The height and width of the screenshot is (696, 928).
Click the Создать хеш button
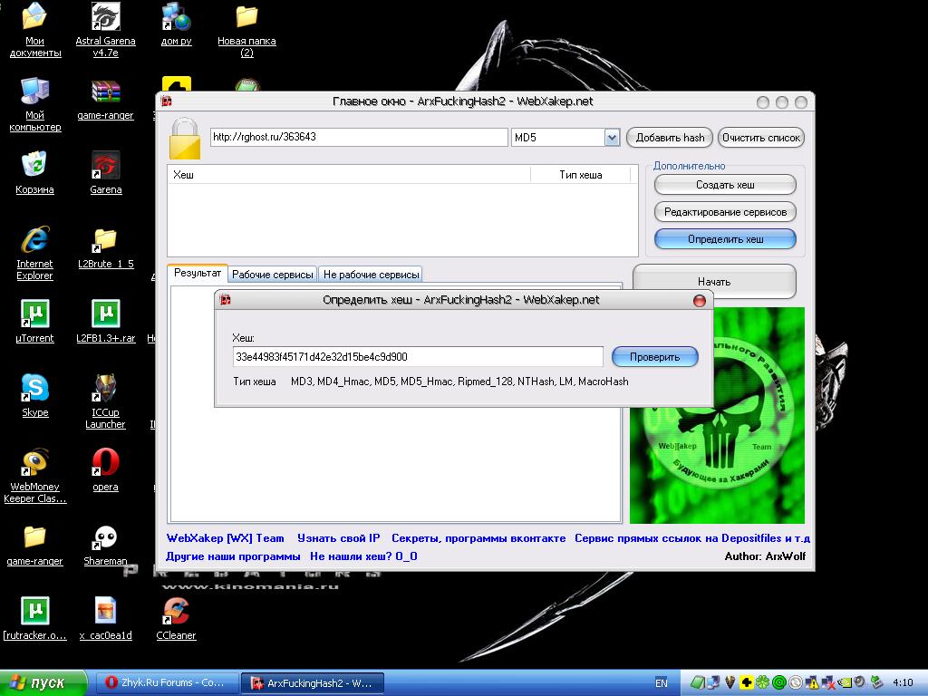tap(725, 185)
